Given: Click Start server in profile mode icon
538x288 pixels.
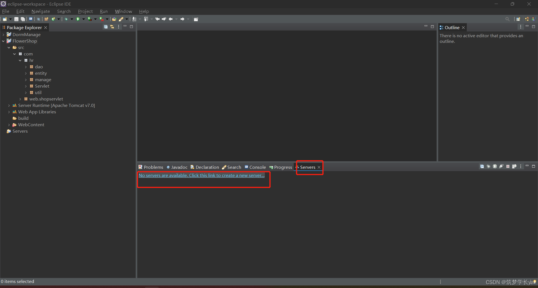Looking at the screenshot, I should (501, 166).
